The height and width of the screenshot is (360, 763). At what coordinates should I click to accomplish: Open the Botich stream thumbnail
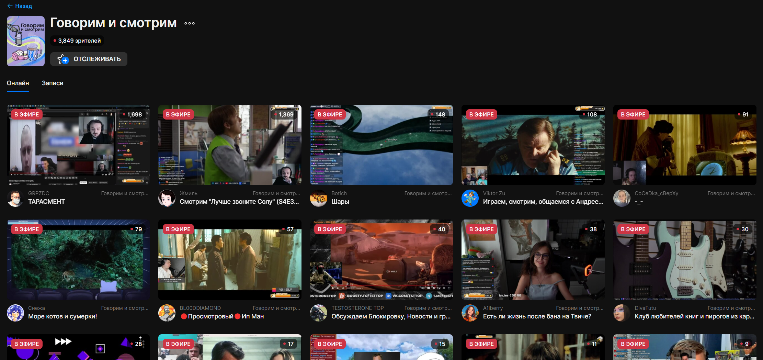[x=381, y=145]
